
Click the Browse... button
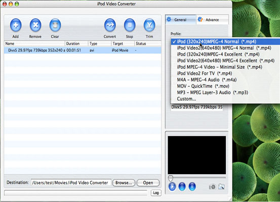tap(124, 183)
